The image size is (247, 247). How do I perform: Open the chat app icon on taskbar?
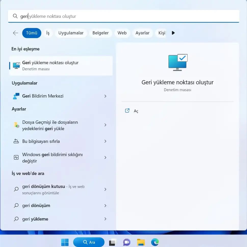pos(127,242)
